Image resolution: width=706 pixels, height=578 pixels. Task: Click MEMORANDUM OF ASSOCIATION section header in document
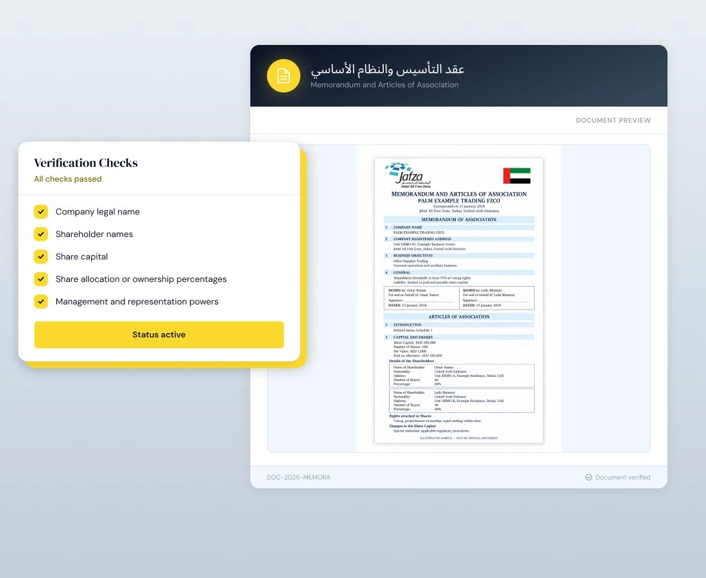coord(459,220)
